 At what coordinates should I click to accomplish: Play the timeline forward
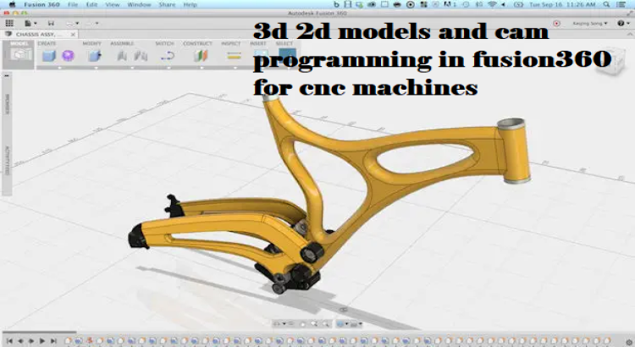pos(41,341)
